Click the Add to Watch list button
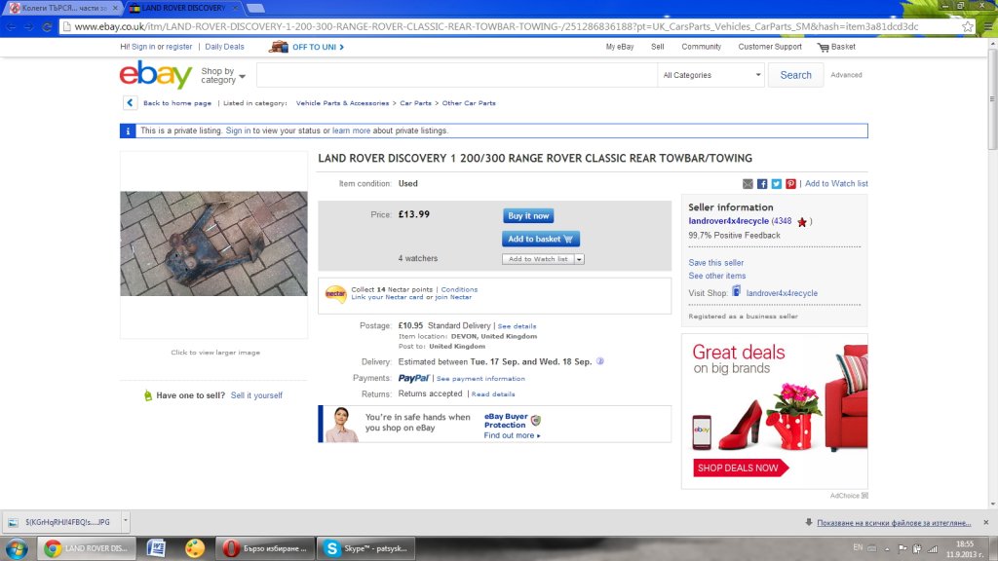This screenshot has height=561, width=998. [x=538, y=259]
